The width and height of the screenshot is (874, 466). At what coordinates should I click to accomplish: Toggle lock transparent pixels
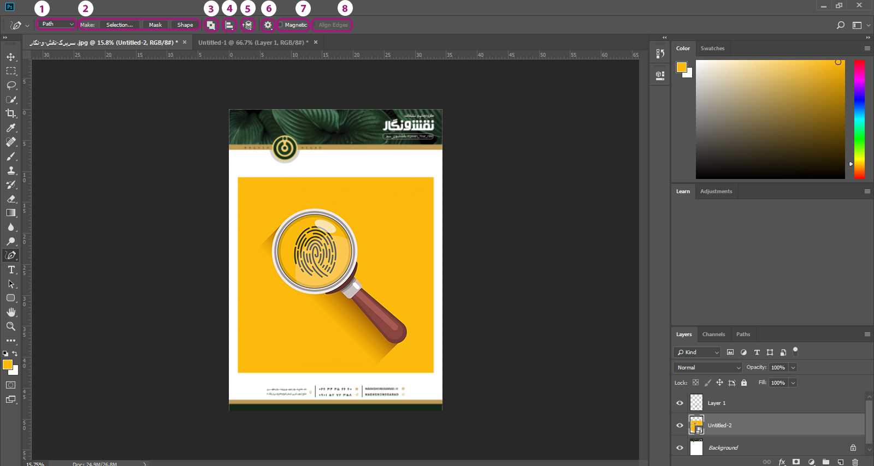pyautogui.click(x=695, y=383)
